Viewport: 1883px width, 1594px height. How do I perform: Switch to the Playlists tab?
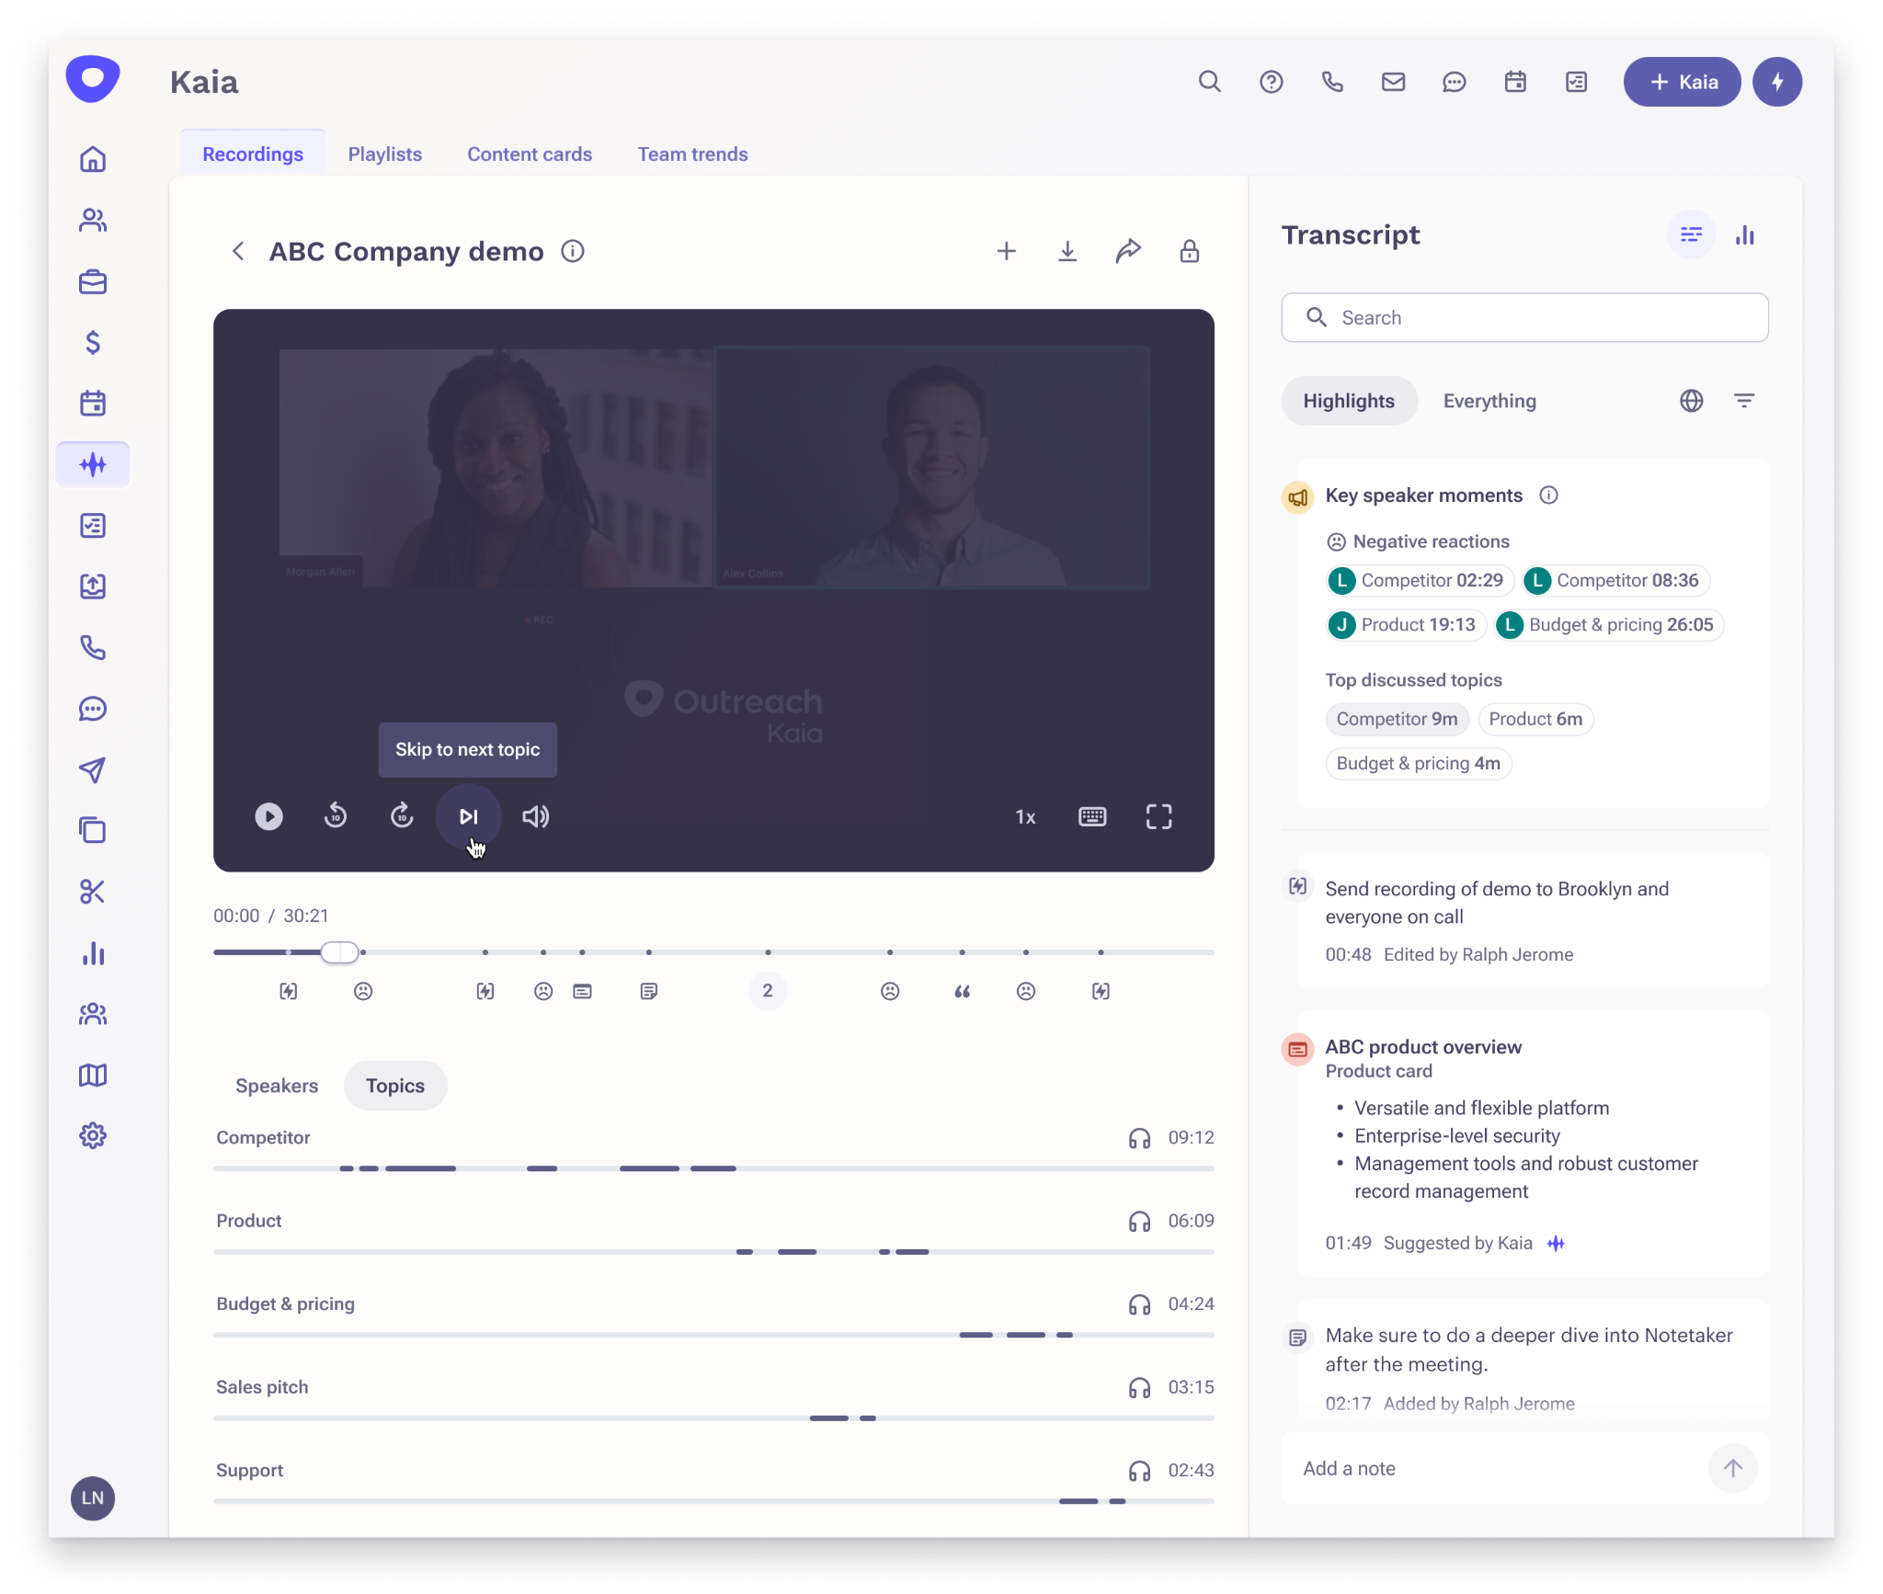click(384, 154)
